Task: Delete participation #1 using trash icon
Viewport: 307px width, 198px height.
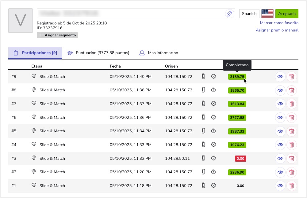Action: pos(292,185)
